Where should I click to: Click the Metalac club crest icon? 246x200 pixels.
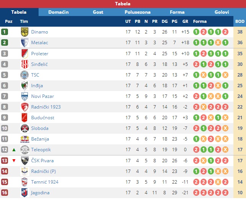point(24,43)
